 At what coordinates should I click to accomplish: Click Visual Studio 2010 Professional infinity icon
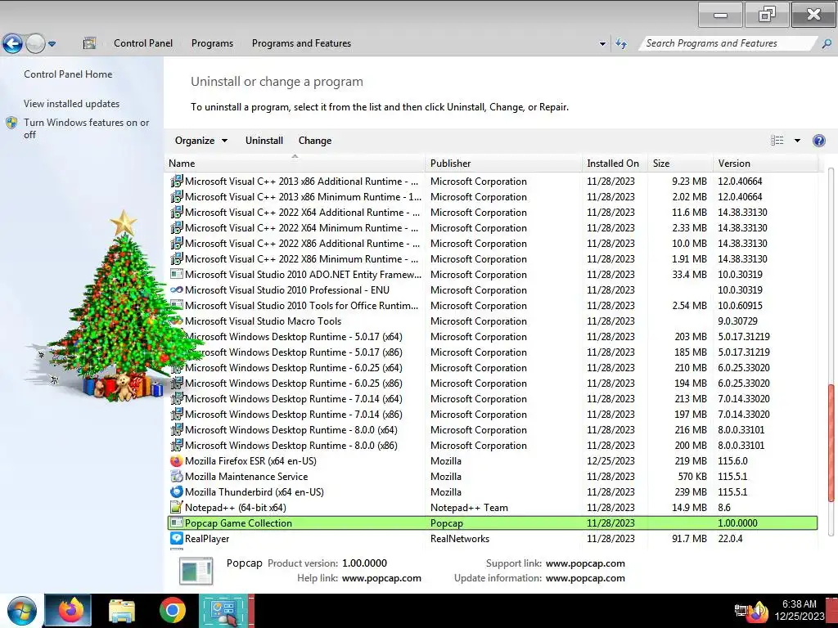pos(177,290)
